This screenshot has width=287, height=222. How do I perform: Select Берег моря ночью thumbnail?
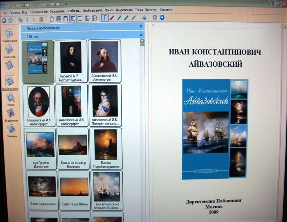[42, 190]
